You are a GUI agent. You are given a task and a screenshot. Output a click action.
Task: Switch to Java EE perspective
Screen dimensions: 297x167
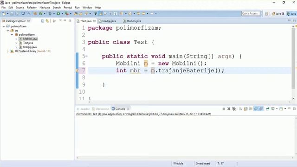click(x=278, y=13)
